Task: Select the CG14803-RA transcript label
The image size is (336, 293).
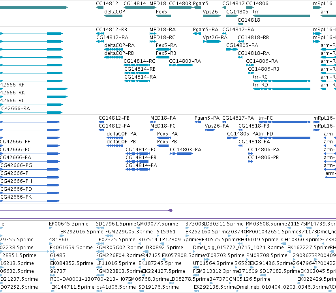Action: tap(185, 61)
